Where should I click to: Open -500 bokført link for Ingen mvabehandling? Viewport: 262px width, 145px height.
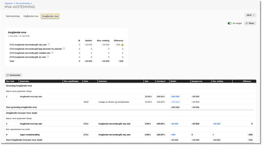click(173, 135)
